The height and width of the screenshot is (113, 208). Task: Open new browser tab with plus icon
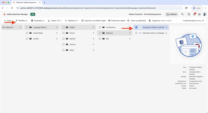coord(44,2)
